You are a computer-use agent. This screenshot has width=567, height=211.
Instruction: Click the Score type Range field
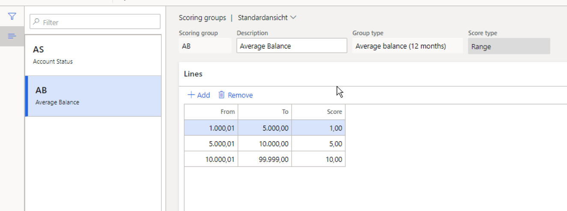tap(509, 47)
